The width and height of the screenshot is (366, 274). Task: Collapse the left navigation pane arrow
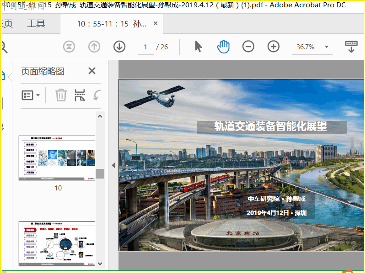(x=113, y=165)
